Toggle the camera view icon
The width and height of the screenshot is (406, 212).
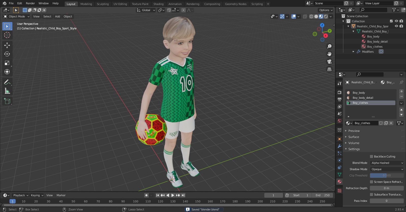click(329, 62)
